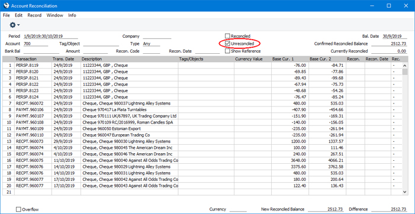Image resolution: width=415 pixels, height=214 pixels.
Task: Open the File menu
Action: pos(7,15)
